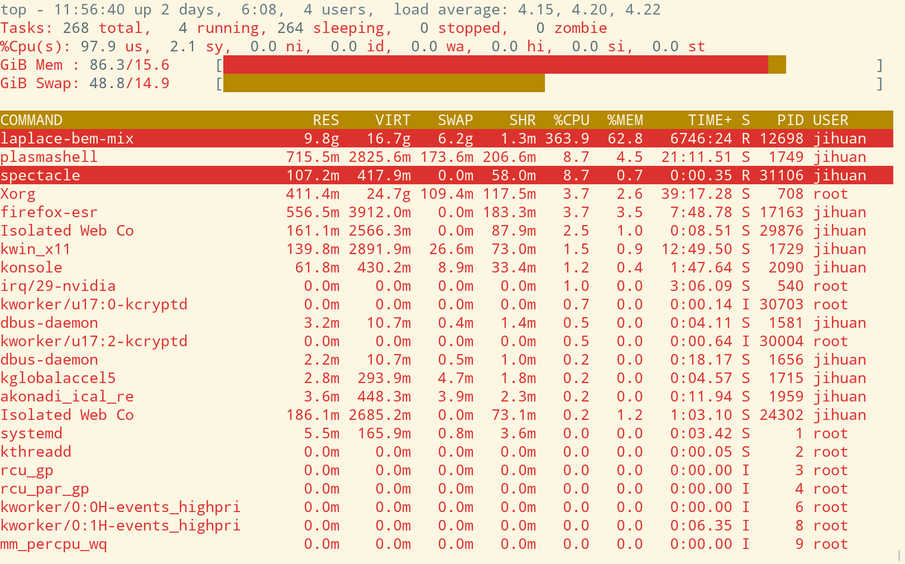Click the load average values
905x564 pixels.
[x=590, y=9]
